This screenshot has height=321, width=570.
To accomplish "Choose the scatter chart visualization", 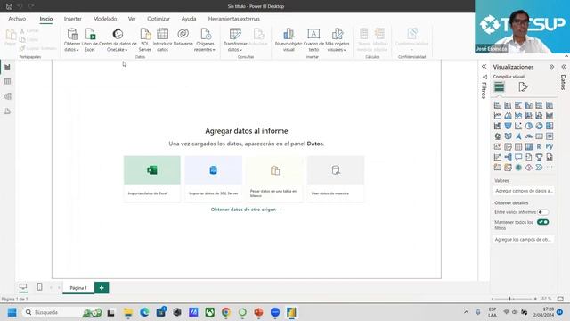I will click(518, 126).
